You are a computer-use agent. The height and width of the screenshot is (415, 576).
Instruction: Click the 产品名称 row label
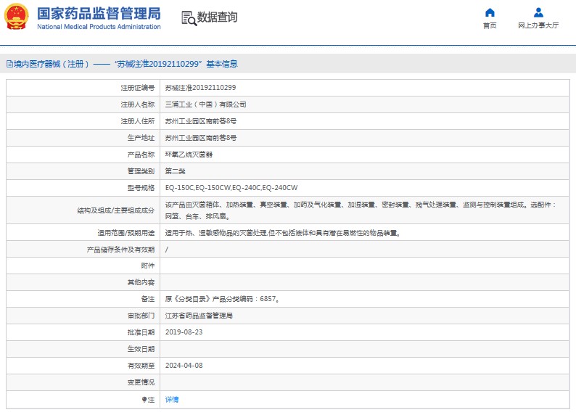pos(141,155)
